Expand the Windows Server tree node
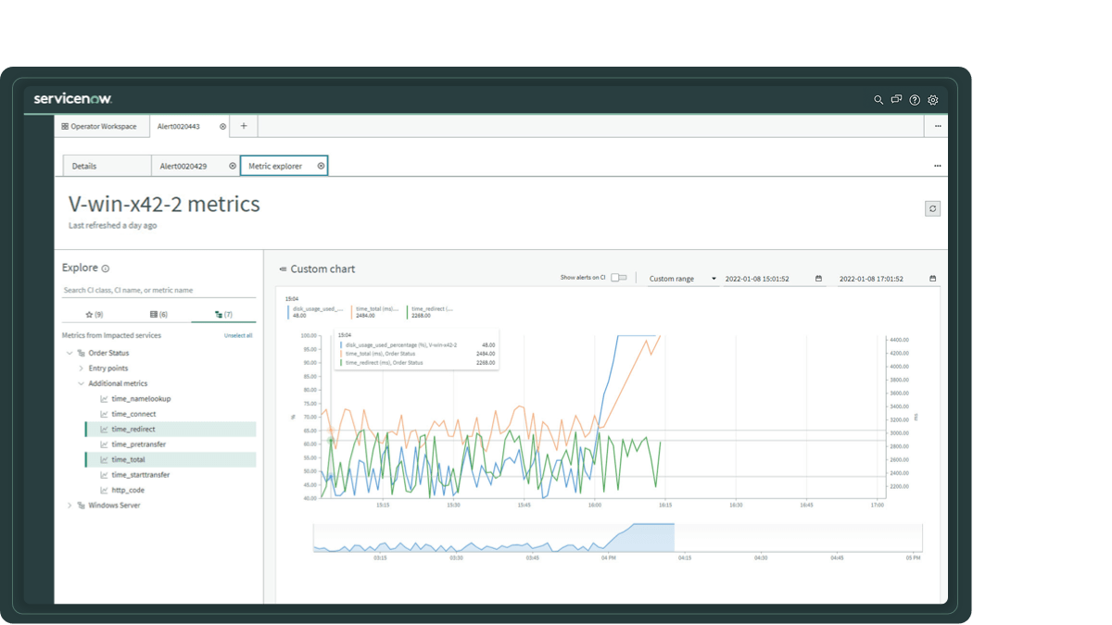 (x=69, y=505)
